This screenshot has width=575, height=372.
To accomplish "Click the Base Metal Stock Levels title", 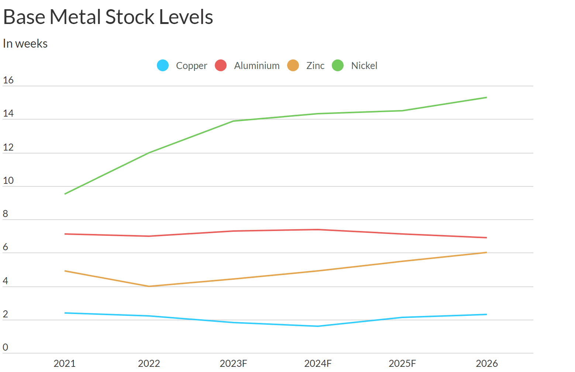I will pos(108,17).
